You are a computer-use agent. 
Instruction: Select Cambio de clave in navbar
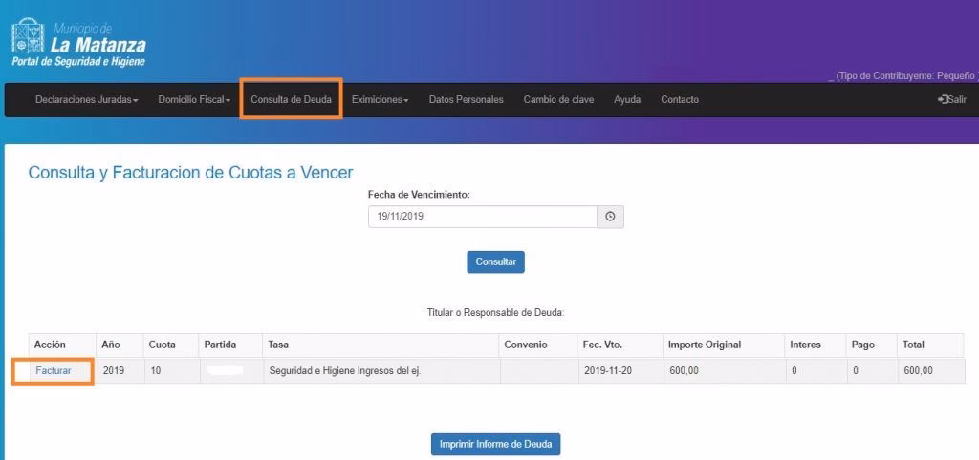coord(558,100)
